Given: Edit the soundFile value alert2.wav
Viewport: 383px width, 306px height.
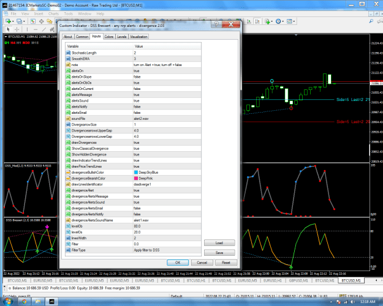Looking at the screenshot, I should [x=167, y=119].
